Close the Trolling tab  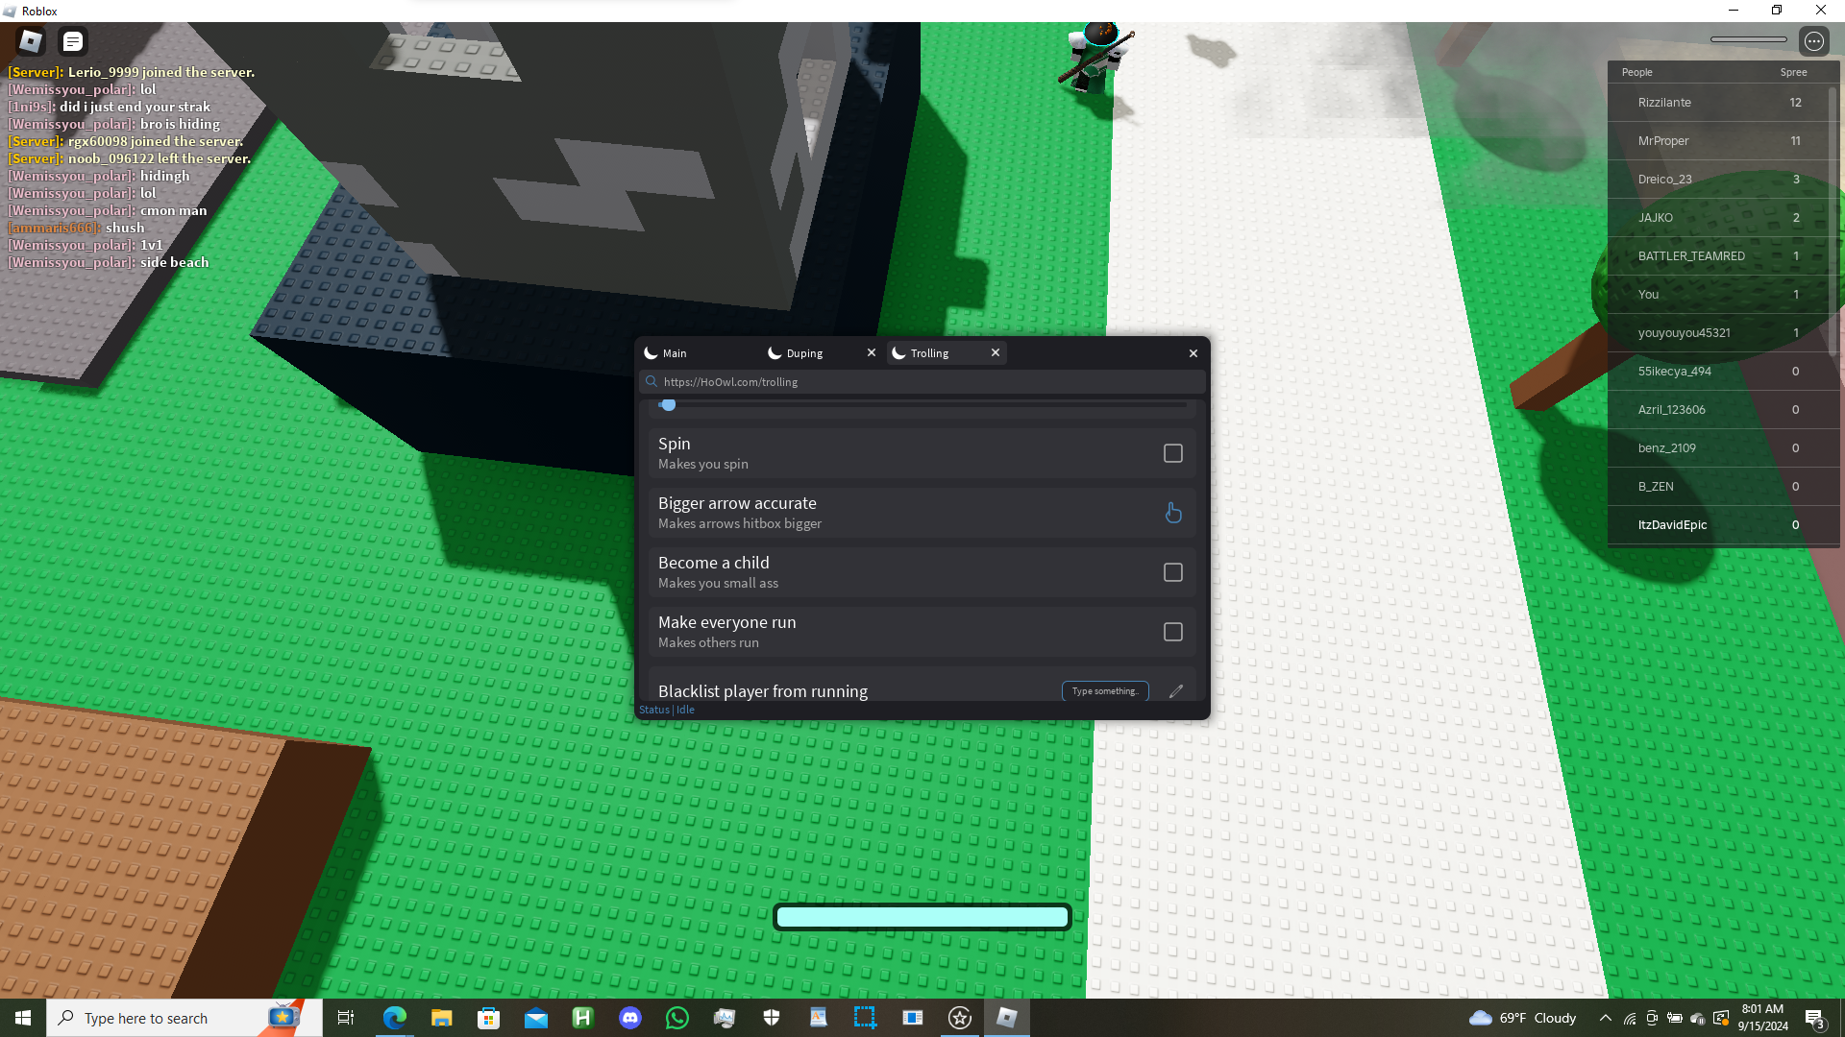pos(996,352)
